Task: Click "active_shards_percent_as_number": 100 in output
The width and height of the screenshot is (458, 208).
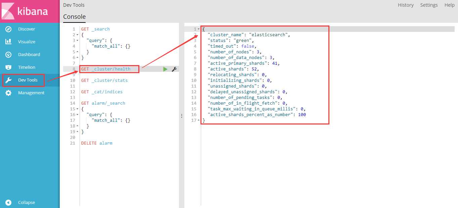Action: tap(257, 115)
